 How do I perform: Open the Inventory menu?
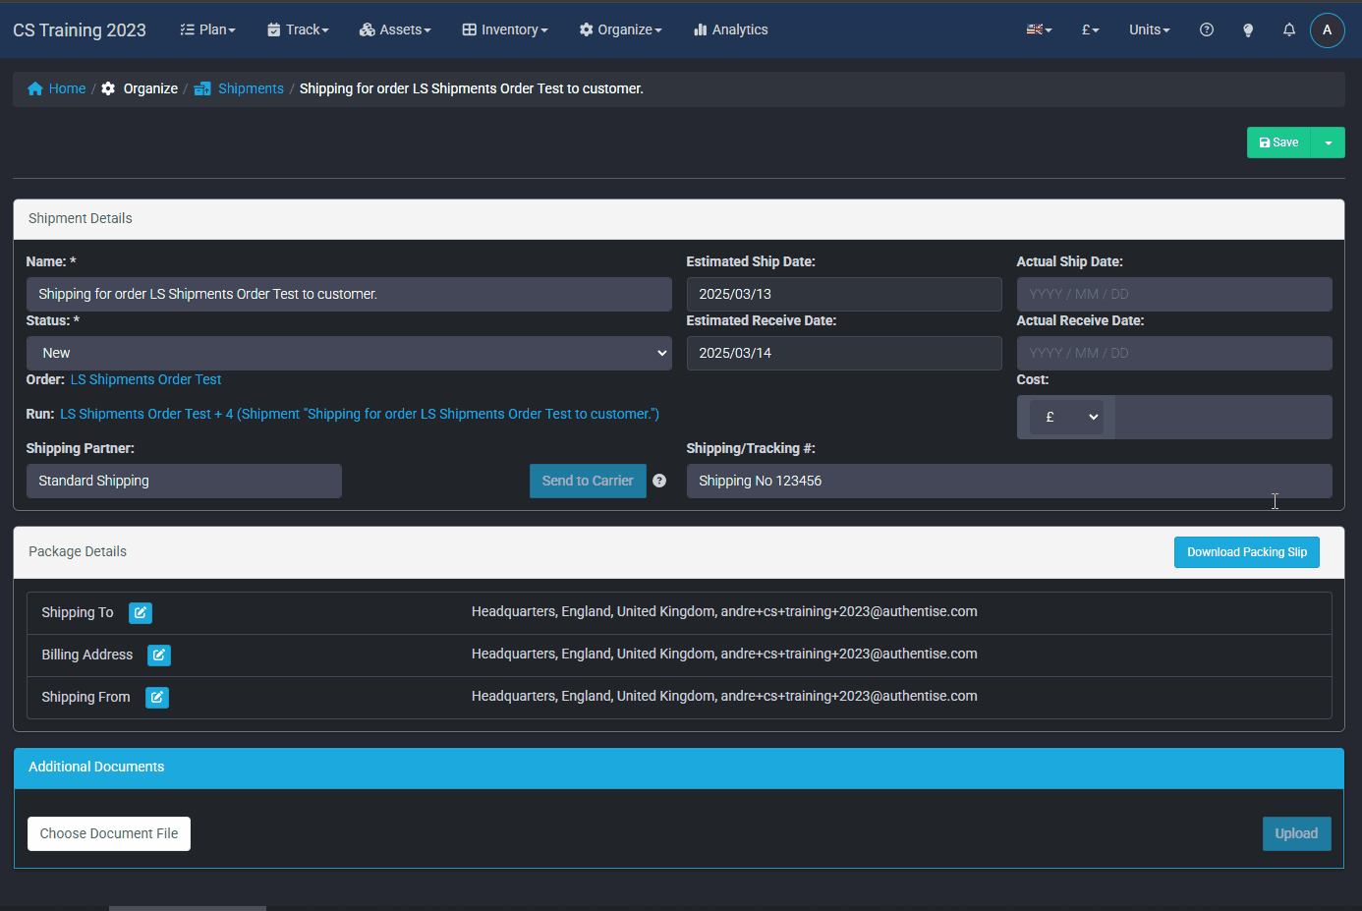coord(505,30)
